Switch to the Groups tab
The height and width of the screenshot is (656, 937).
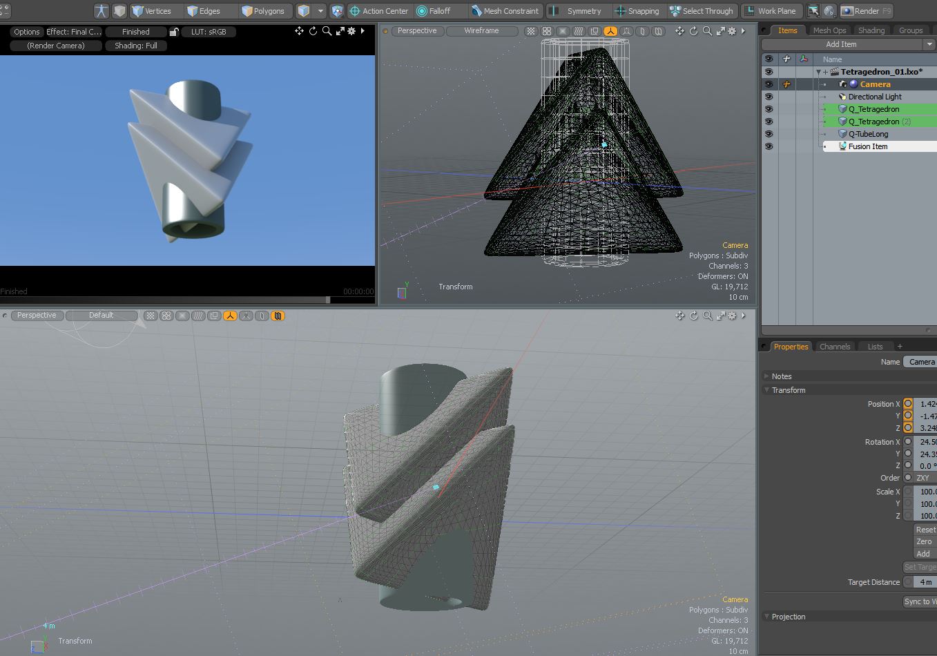pos(911,30)
